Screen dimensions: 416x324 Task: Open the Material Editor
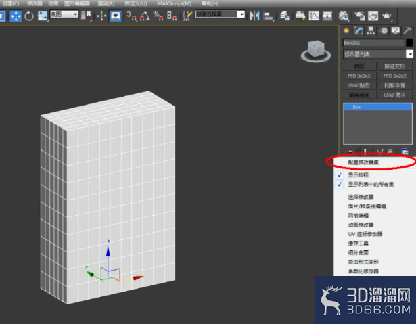point(344,16)
